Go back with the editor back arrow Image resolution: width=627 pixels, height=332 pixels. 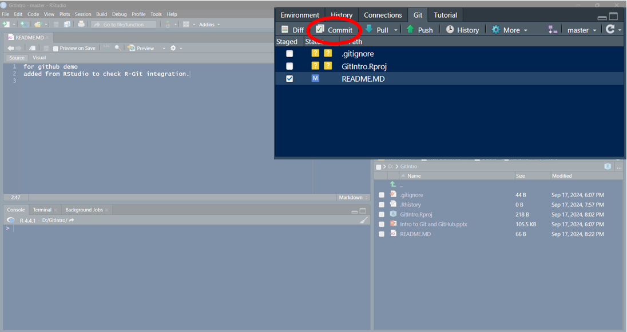pyautogui.click(x=10, y=48)
